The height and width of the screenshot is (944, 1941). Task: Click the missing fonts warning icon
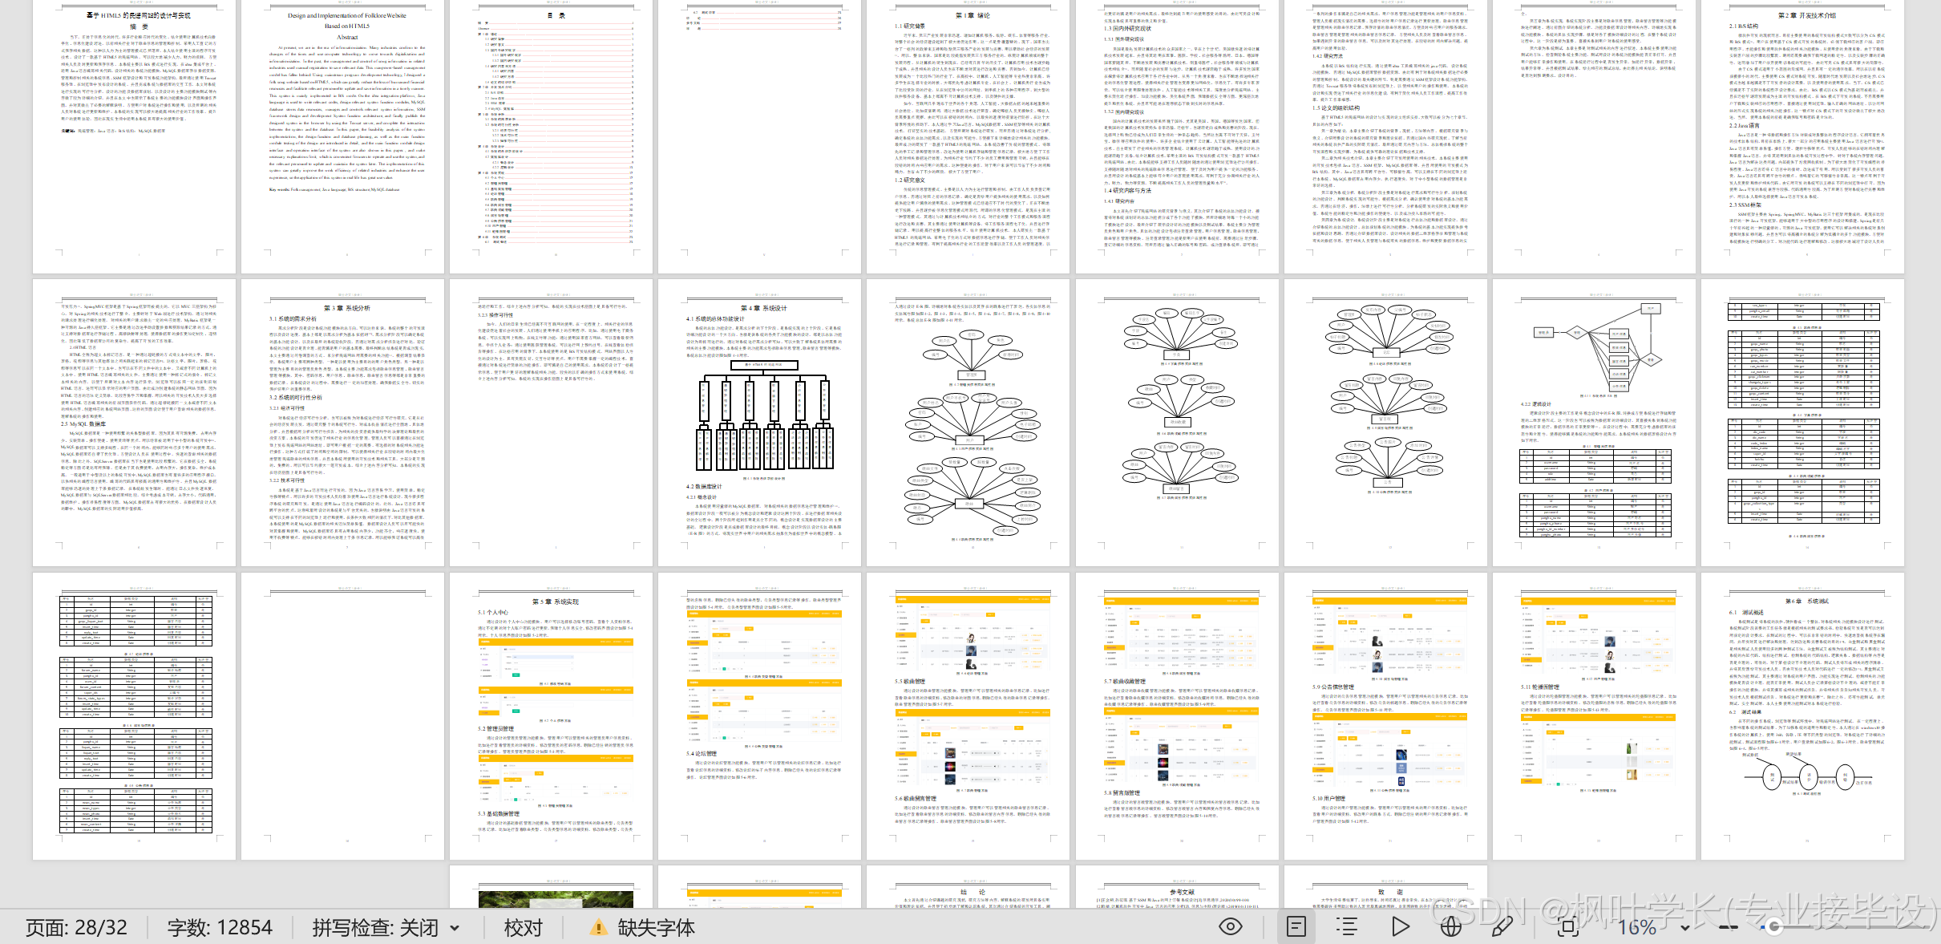pyautogui.click(x=597, y=928)
